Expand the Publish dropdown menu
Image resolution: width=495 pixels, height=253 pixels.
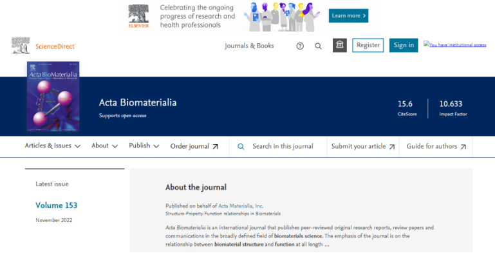144,145
